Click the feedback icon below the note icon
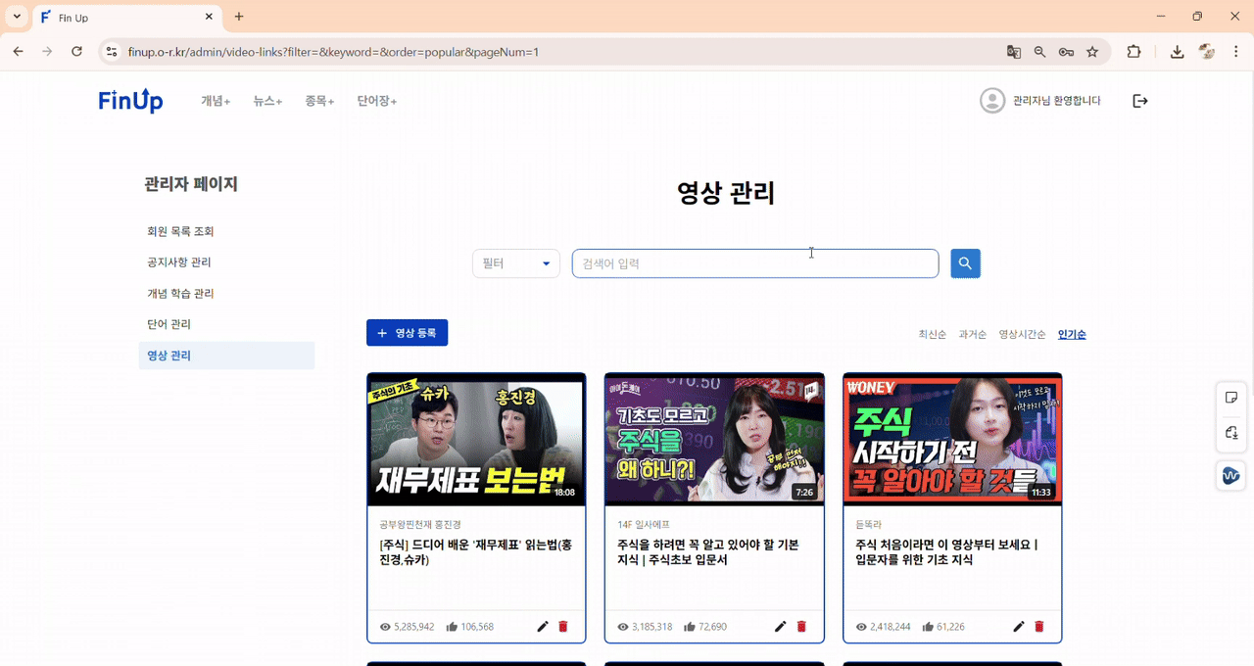The height and width of the screenshot is (666, 1254). [x=1231, y=433]
